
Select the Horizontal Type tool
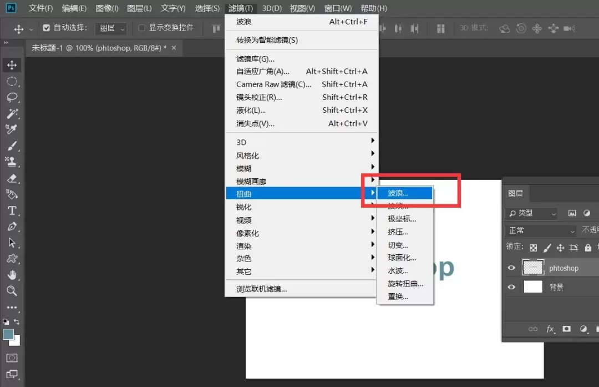pyautogui.click(x=12, y=210)
